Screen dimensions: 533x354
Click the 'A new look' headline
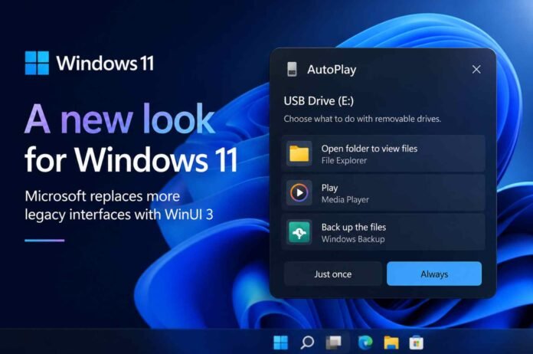point(119,119)
